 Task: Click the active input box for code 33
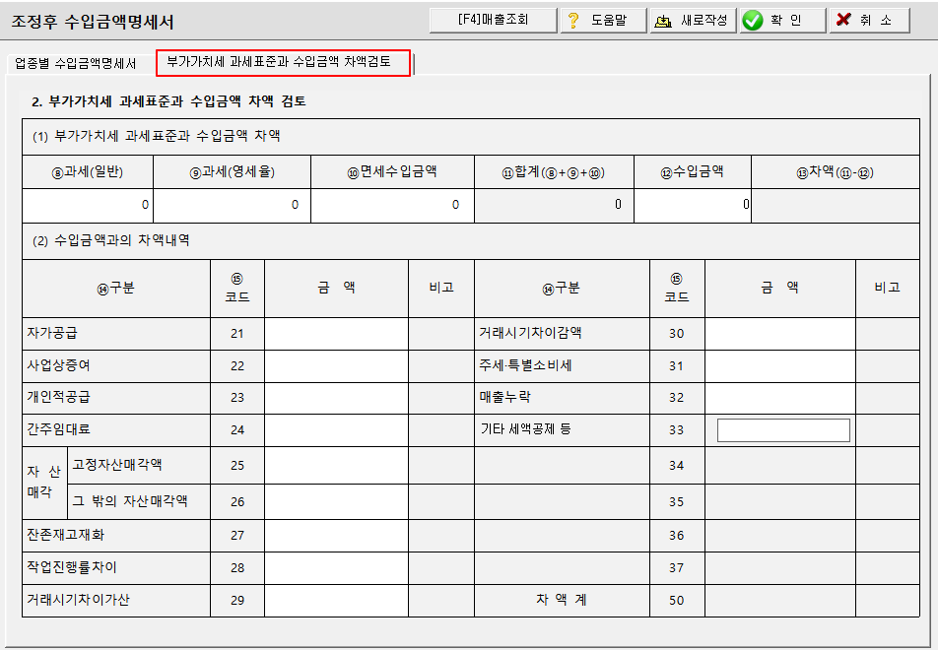click(783, 430)
